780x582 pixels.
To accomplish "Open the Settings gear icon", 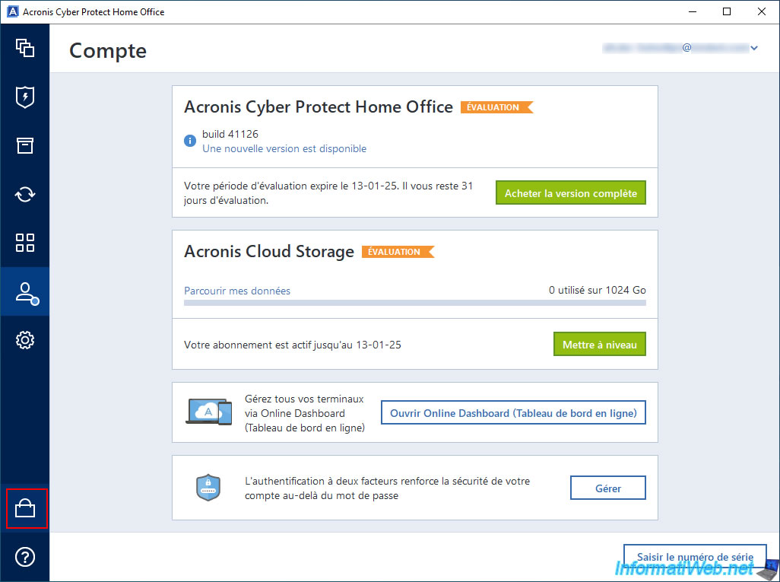I will (x=25, y=340).
